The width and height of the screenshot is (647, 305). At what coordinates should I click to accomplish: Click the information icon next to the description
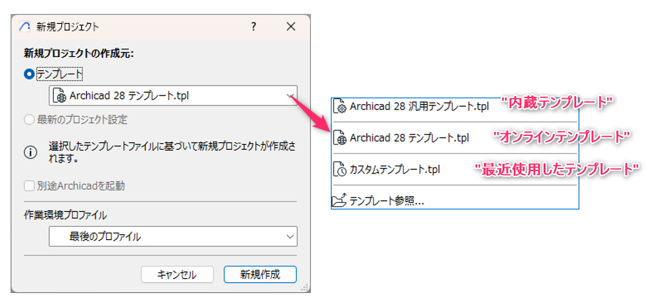[x=30, y=152]
